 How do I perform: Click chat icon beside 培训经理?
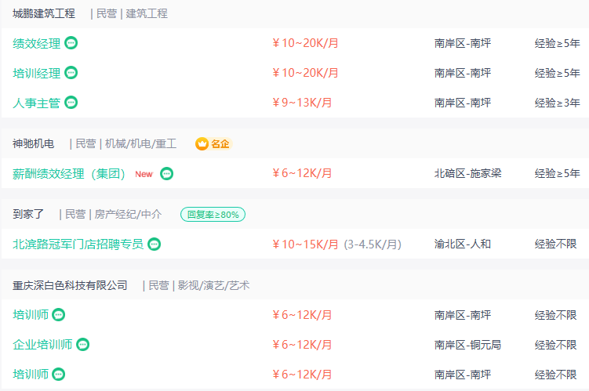[71, 73]
